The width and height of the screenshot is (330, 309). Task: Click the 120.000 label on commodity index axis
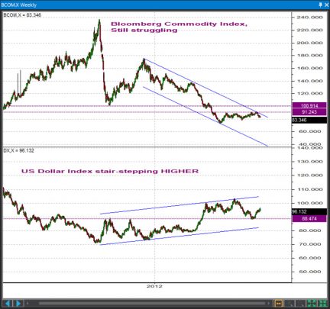point(309,94)
